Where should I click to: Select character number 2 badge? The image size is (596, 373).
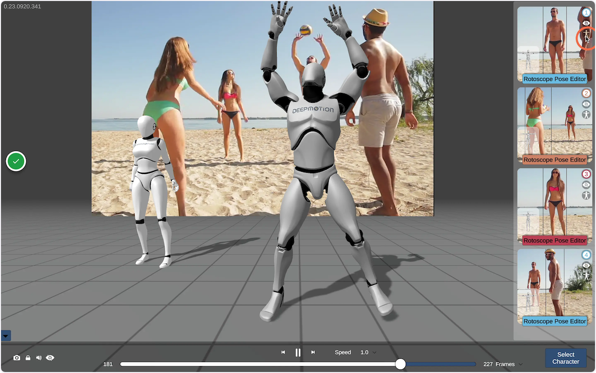(x=586, y=93)
